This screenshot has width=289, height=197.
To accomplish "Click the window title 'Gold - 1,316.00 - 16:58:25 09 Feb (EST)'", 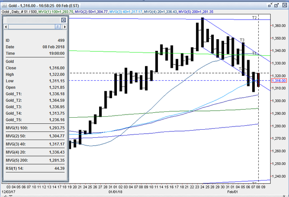I will pos(44,6).
